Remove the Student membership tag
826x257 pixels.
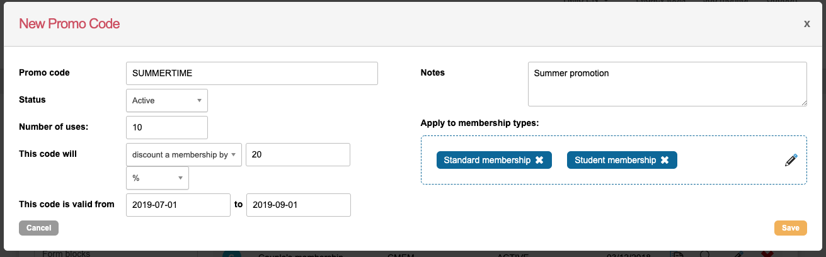tap(665, 160)
